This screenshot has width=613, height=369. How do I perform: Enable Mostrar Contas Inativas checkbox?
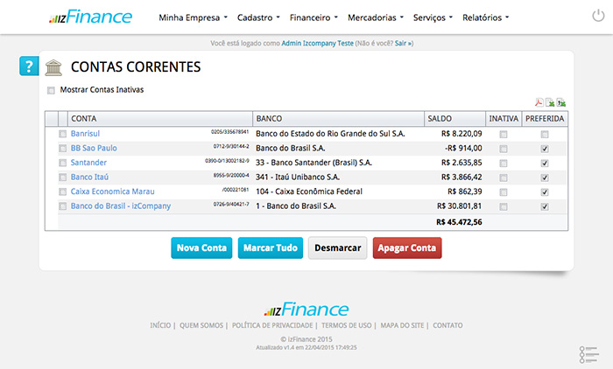(x=51, y=91)
